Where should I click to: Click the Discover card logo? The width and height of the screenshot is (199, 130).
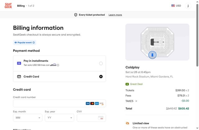(101, 104)
